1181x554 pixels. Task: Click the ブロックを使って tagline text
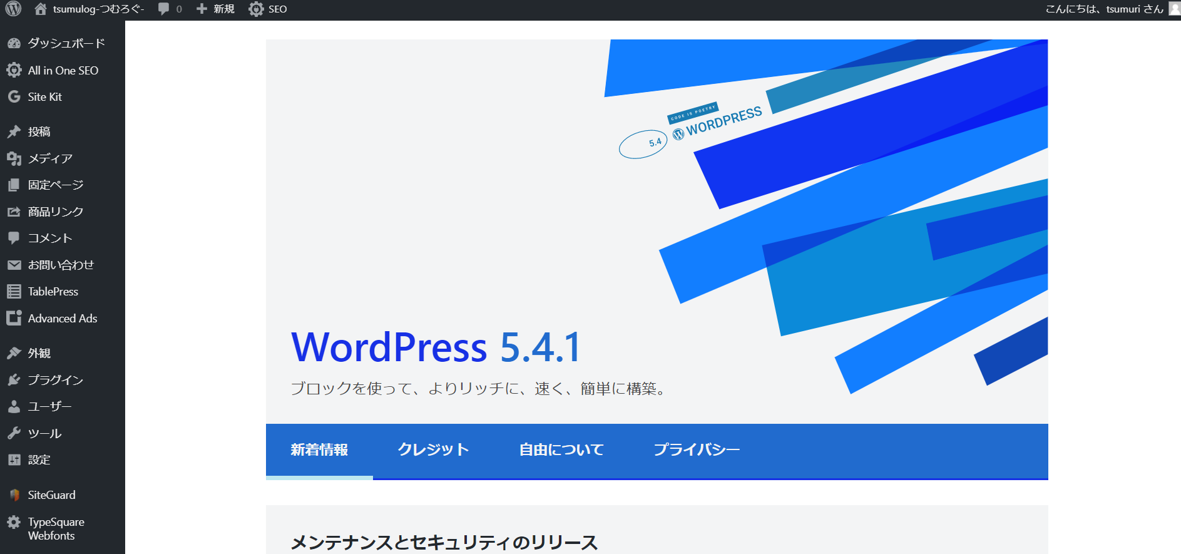click(479, 389)
